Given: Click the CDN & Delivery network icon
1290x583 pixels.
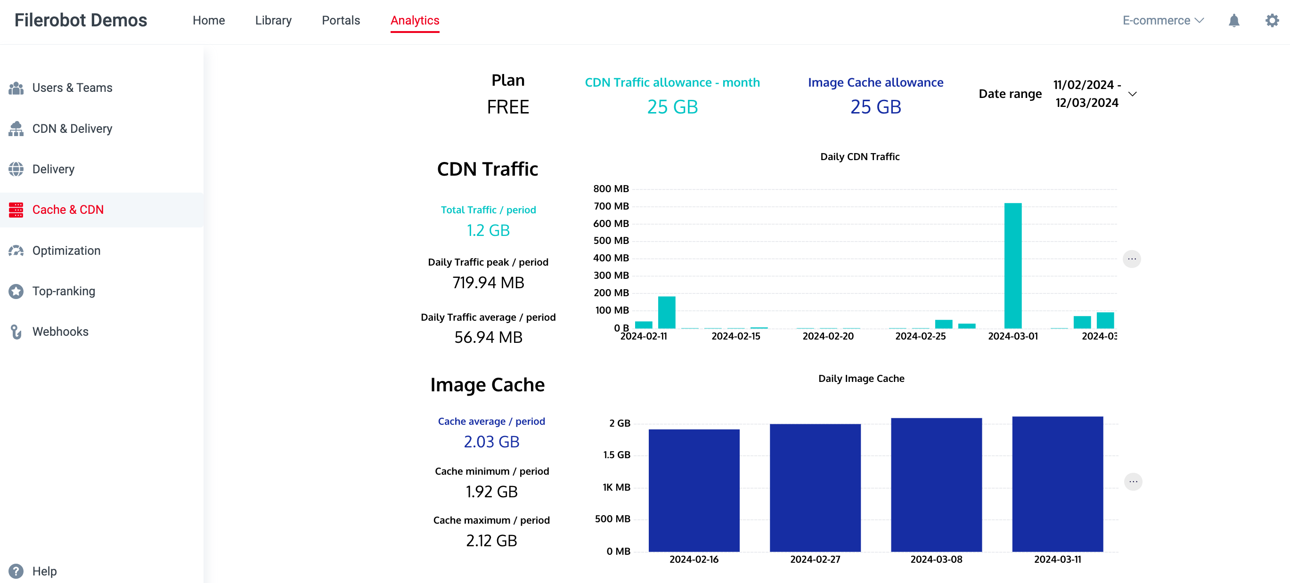Looking at the screenshot, I should (x=16, y=129).
